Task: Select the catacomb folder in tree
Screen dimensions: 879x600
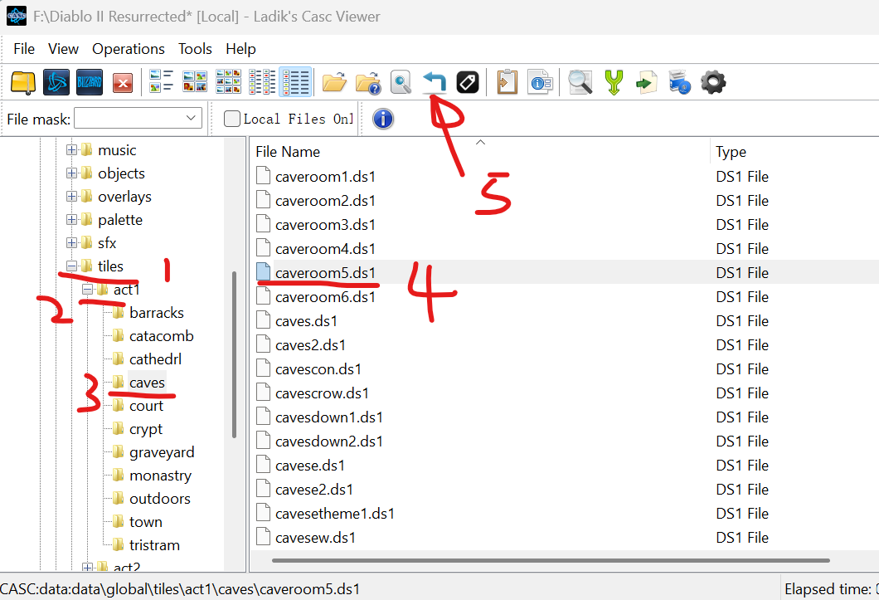Action: point(162,335)
